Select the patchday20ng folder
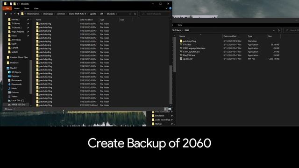 point(46,95)
